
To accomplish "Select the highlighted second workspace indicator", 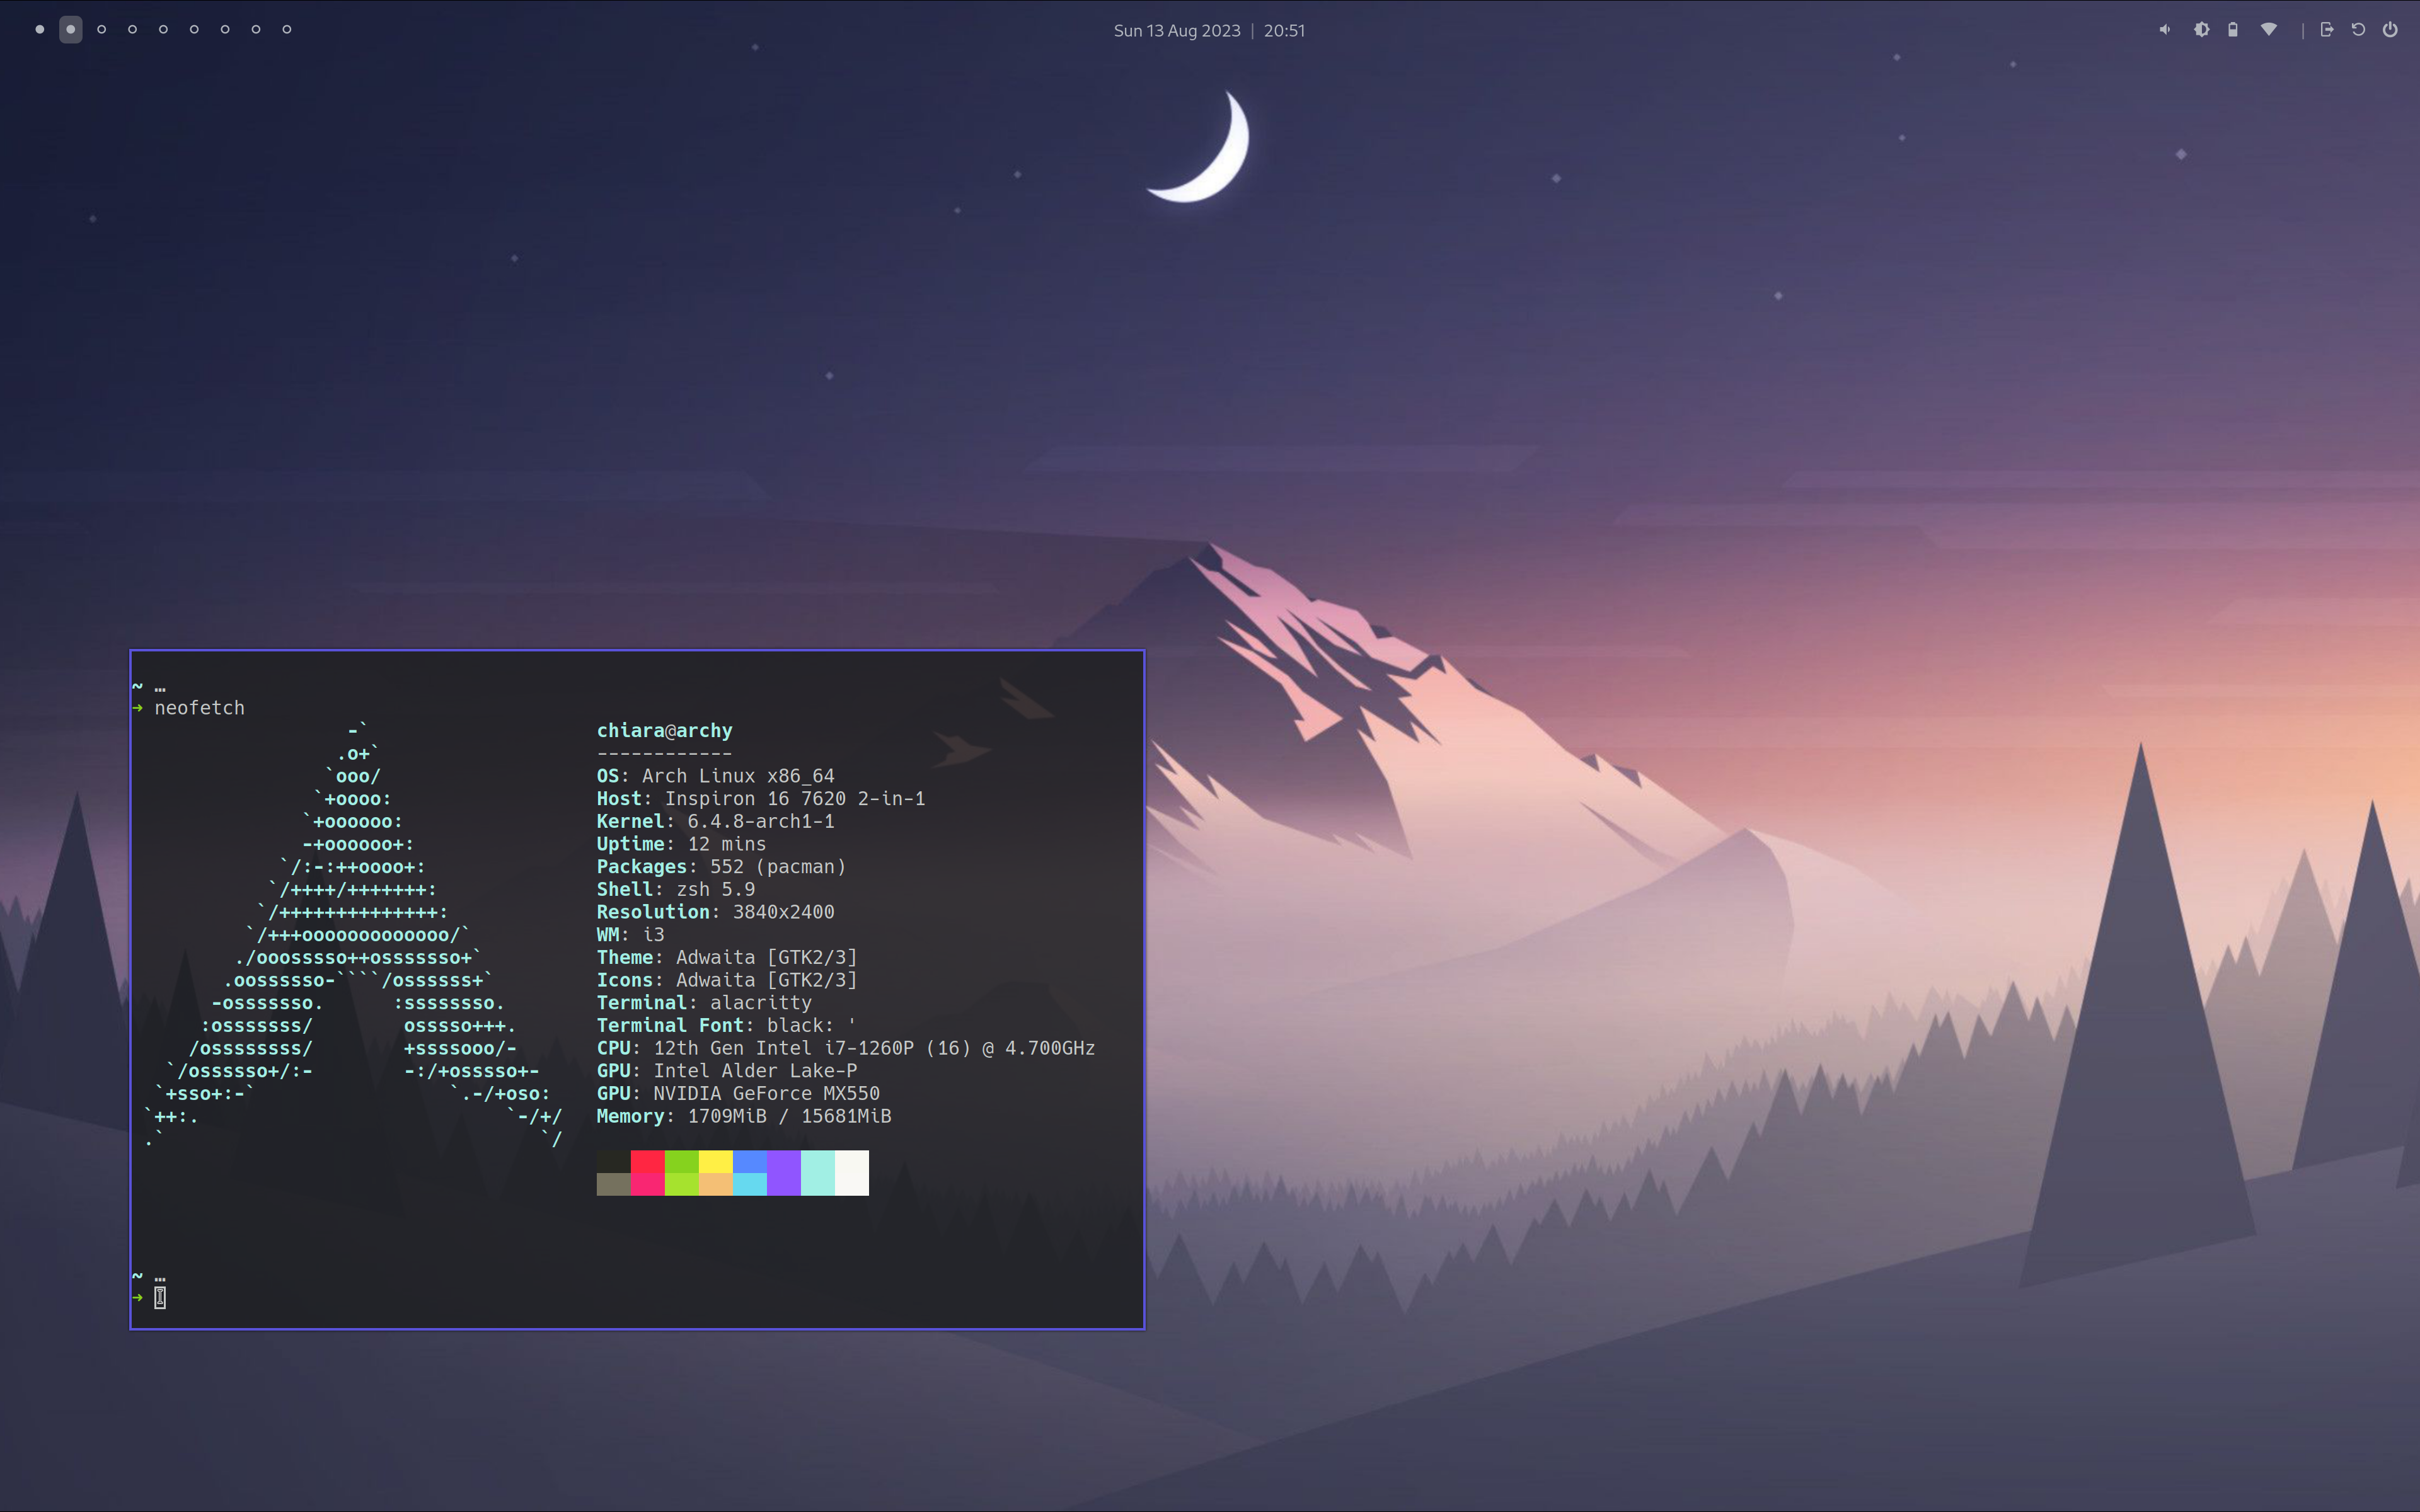I will click(71, 30).
